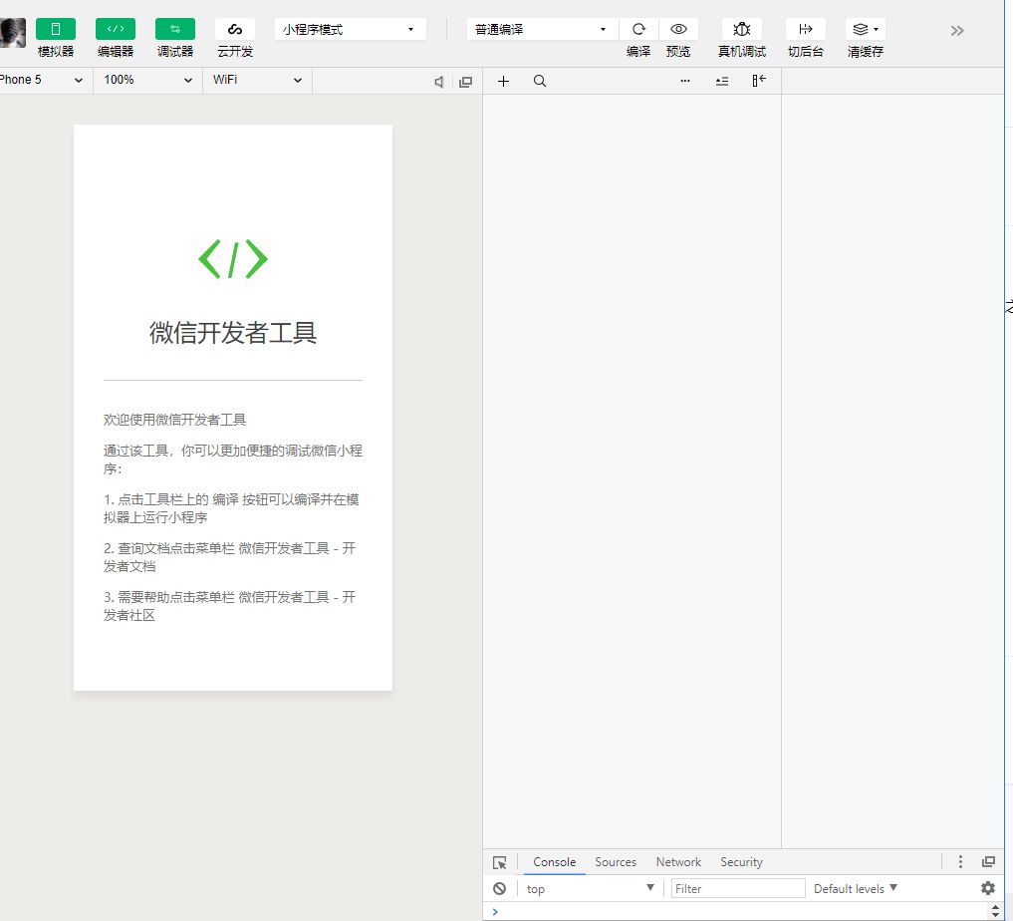Detach the simulator window icon

[466, 82]
